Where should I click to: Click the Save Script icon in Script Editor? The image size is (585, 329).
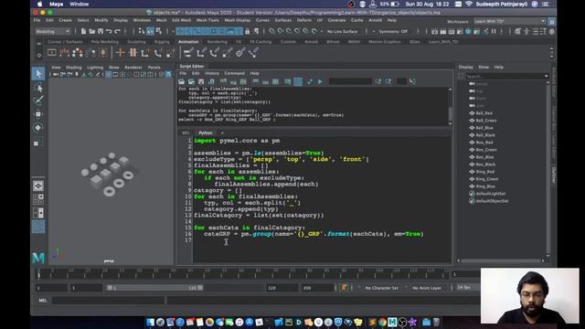(201, 81)
